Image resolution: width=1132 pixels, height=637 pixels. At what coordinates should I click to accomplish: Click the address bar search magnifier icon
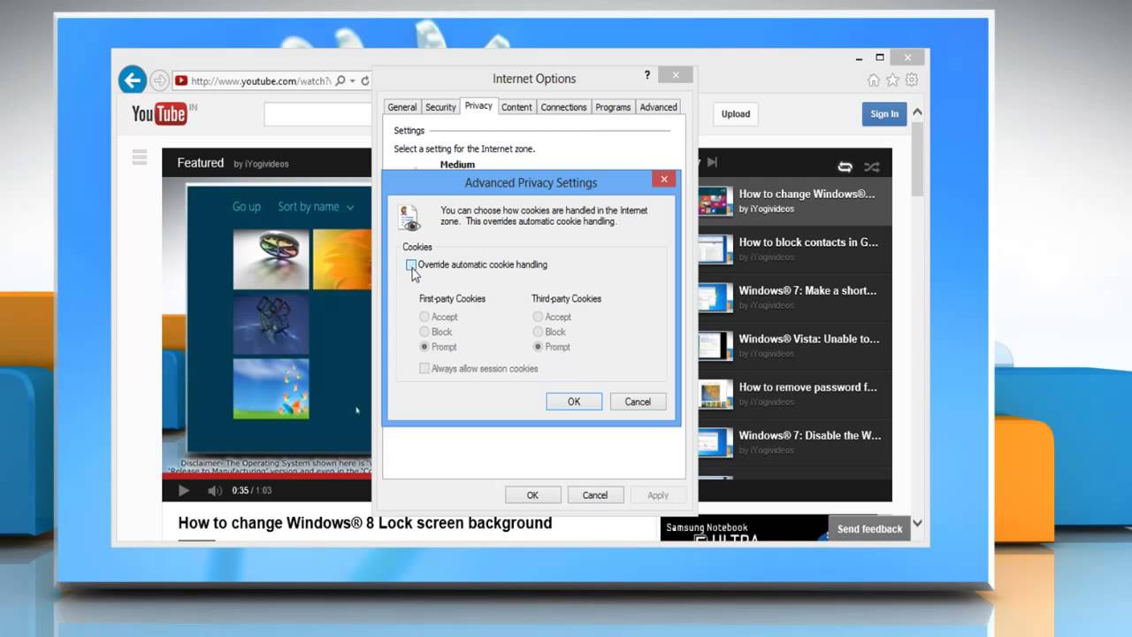click(x=340, y=81)
